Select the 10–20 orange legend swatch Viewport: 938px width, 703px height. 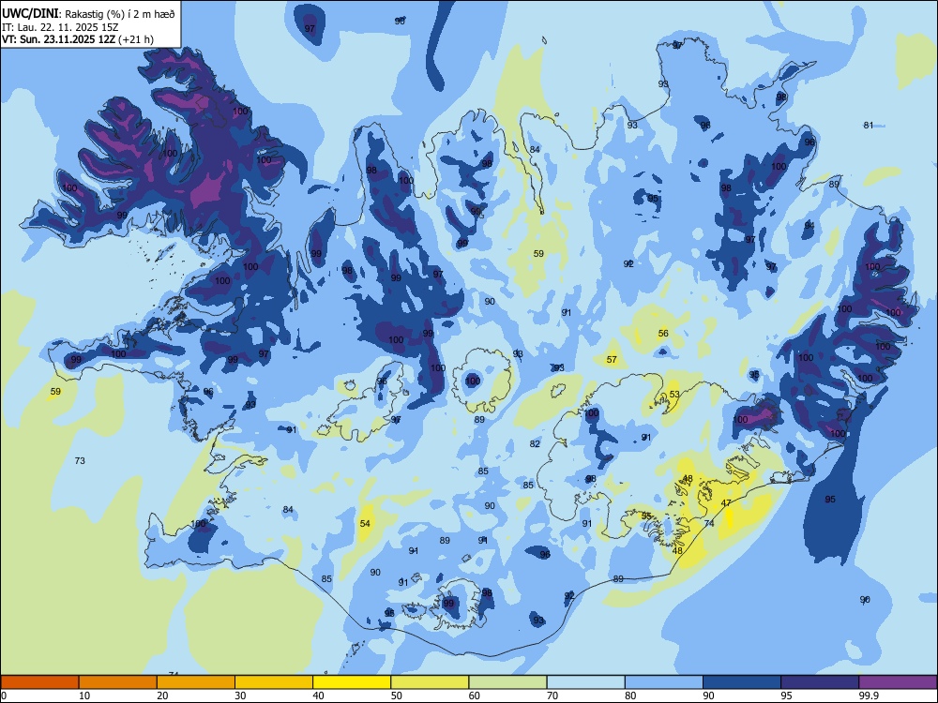[118, 682]
